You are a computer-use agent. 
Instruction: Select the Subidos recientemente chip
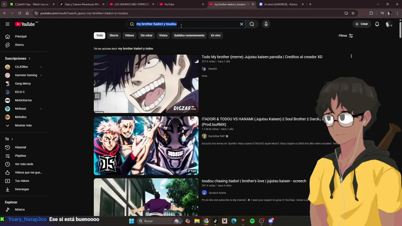pos(189,35)
